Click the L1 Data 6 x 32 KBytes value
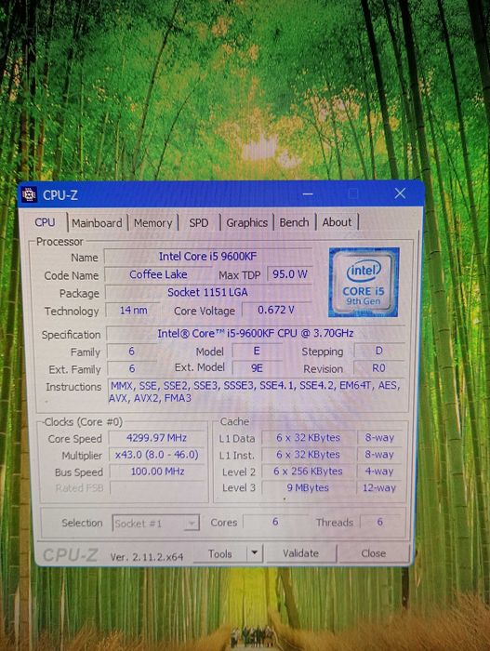This screenshot has width=490, height=651. [308, 438]
